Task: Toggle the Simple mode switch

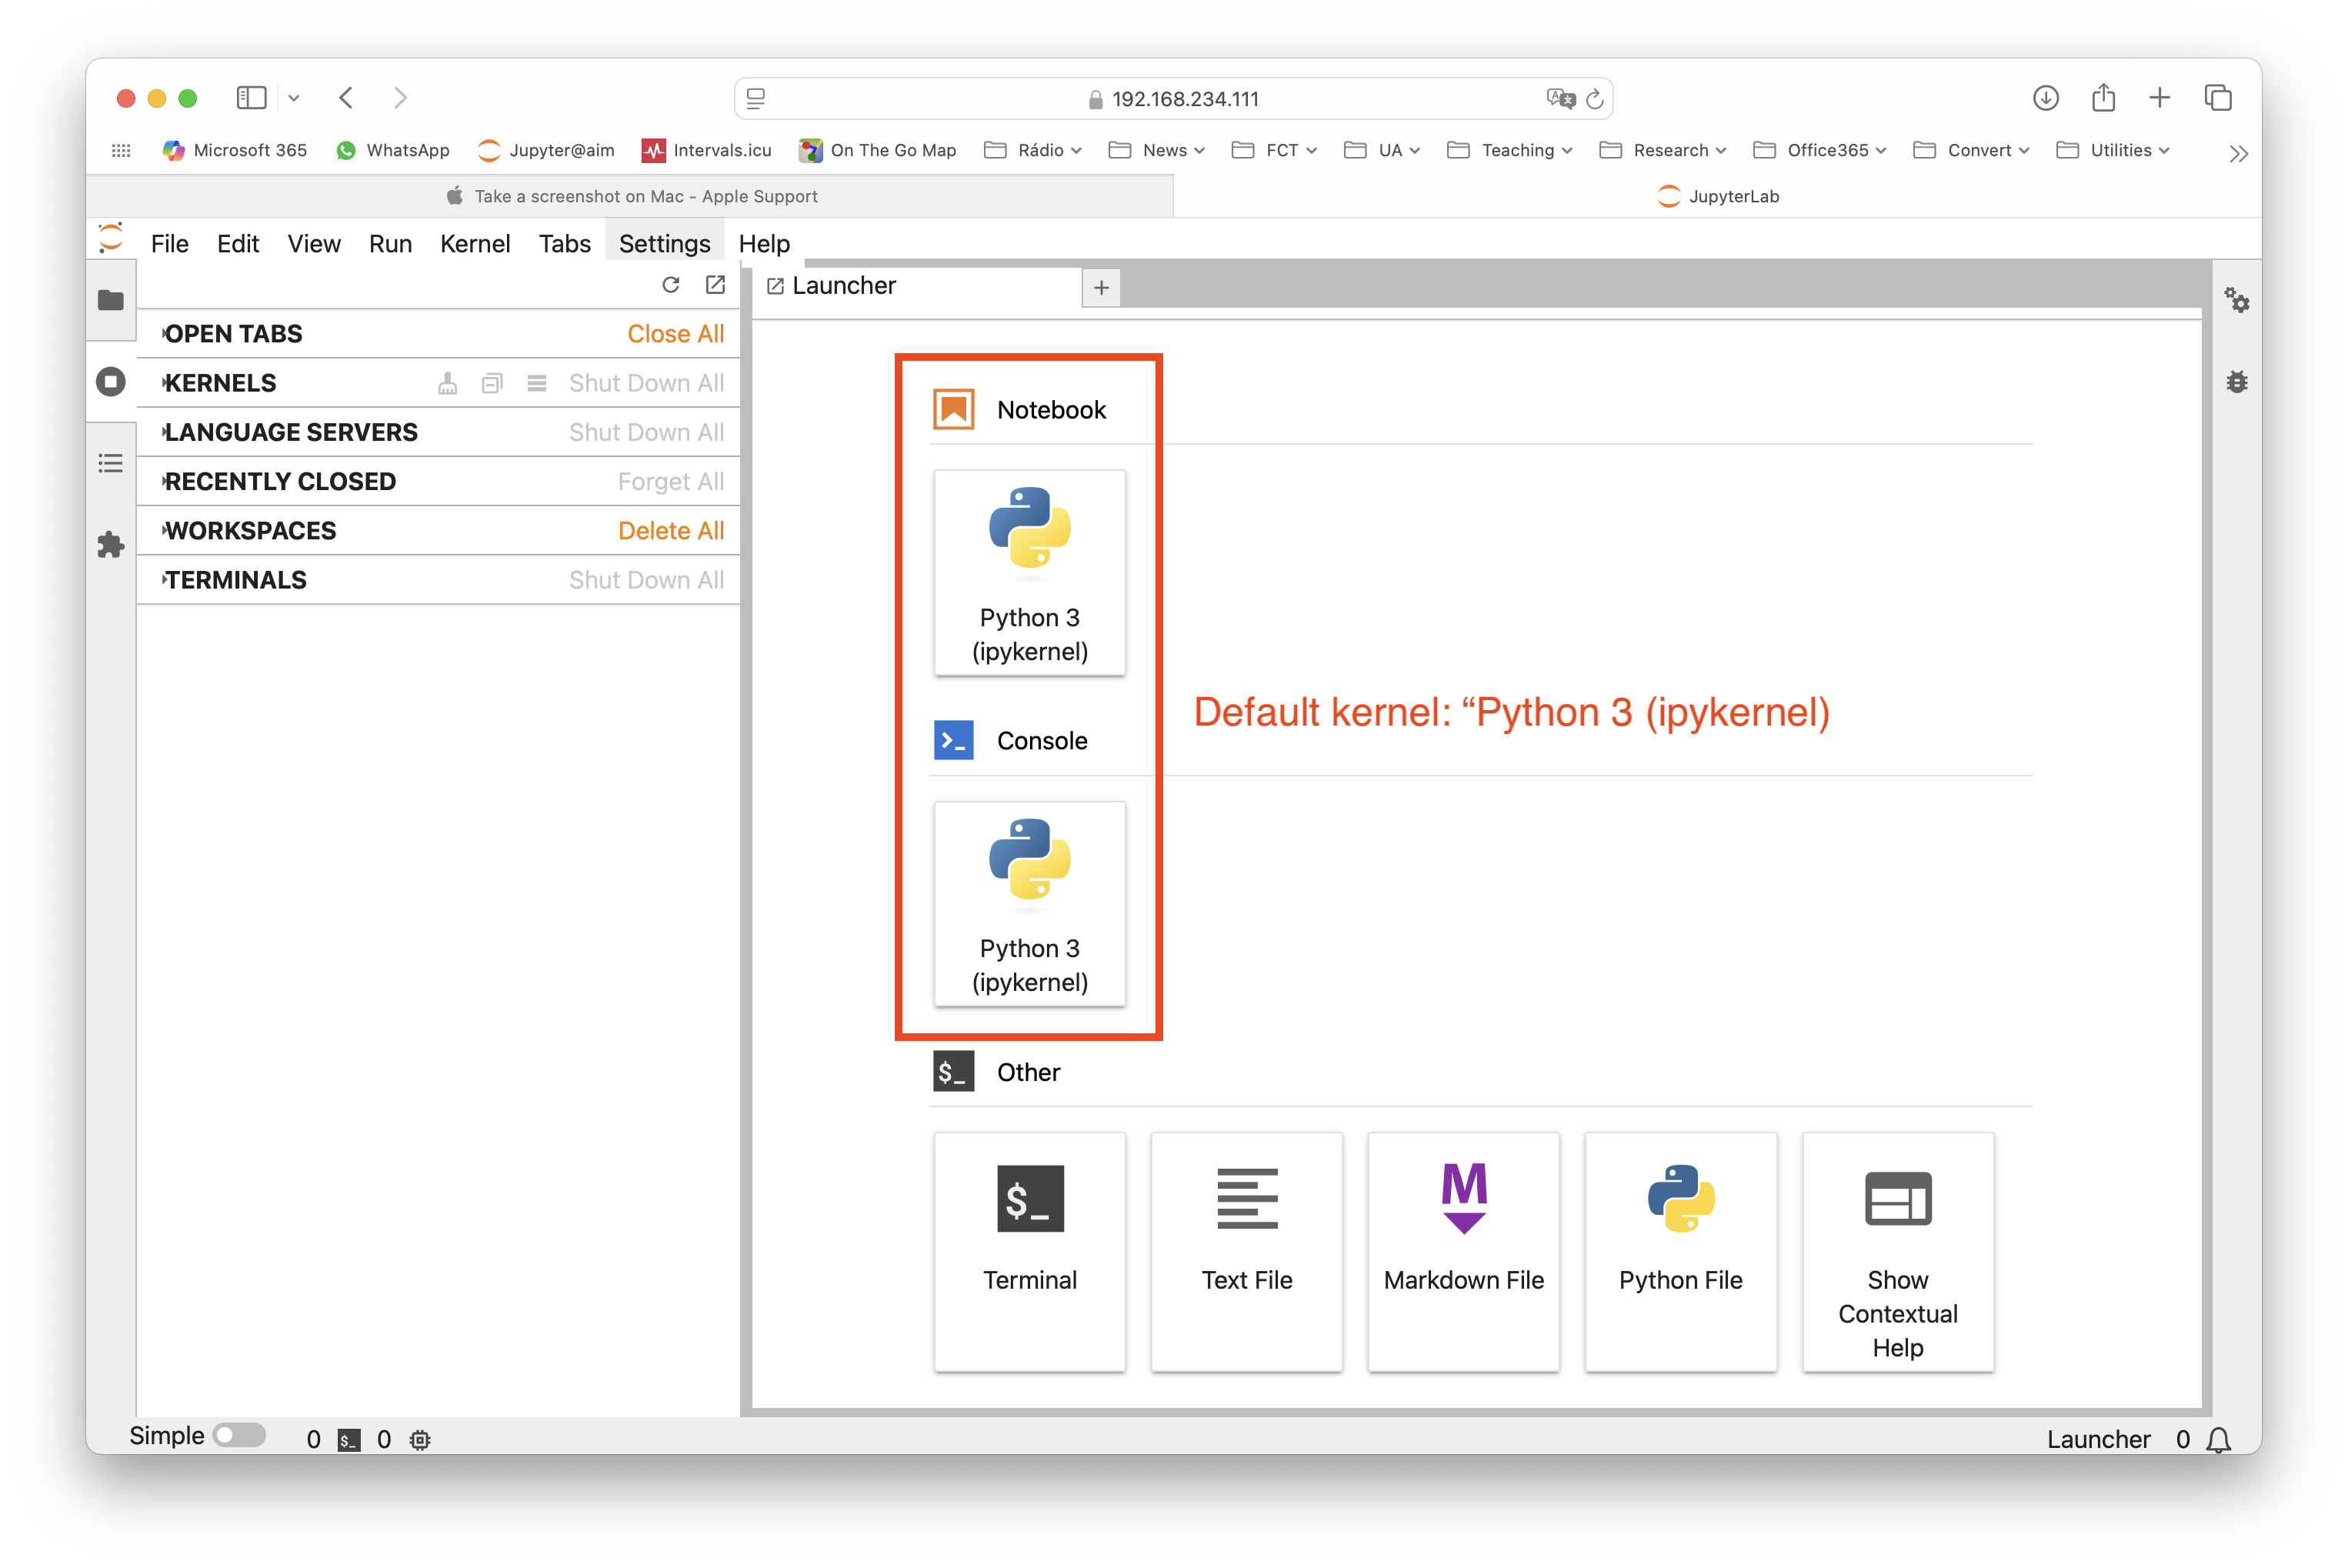Action: point(239,1436)
